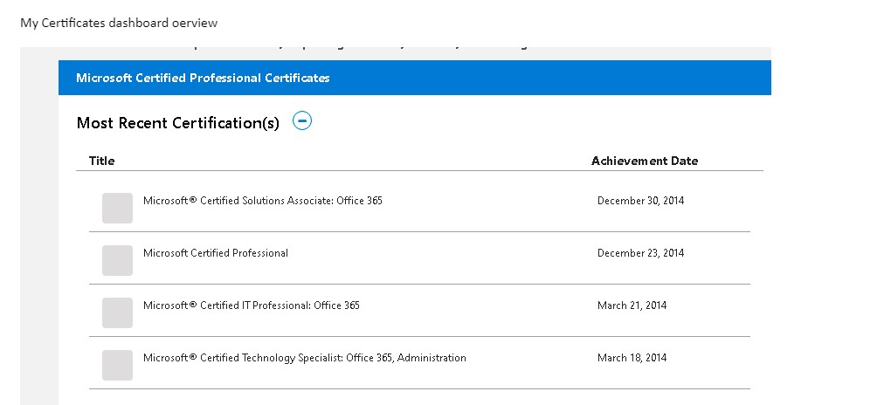This screenshot has height=405, width=884.
Task: Select the Microsoft Certified Professional title
Action: pyautogui.click(x=215, y=253)
